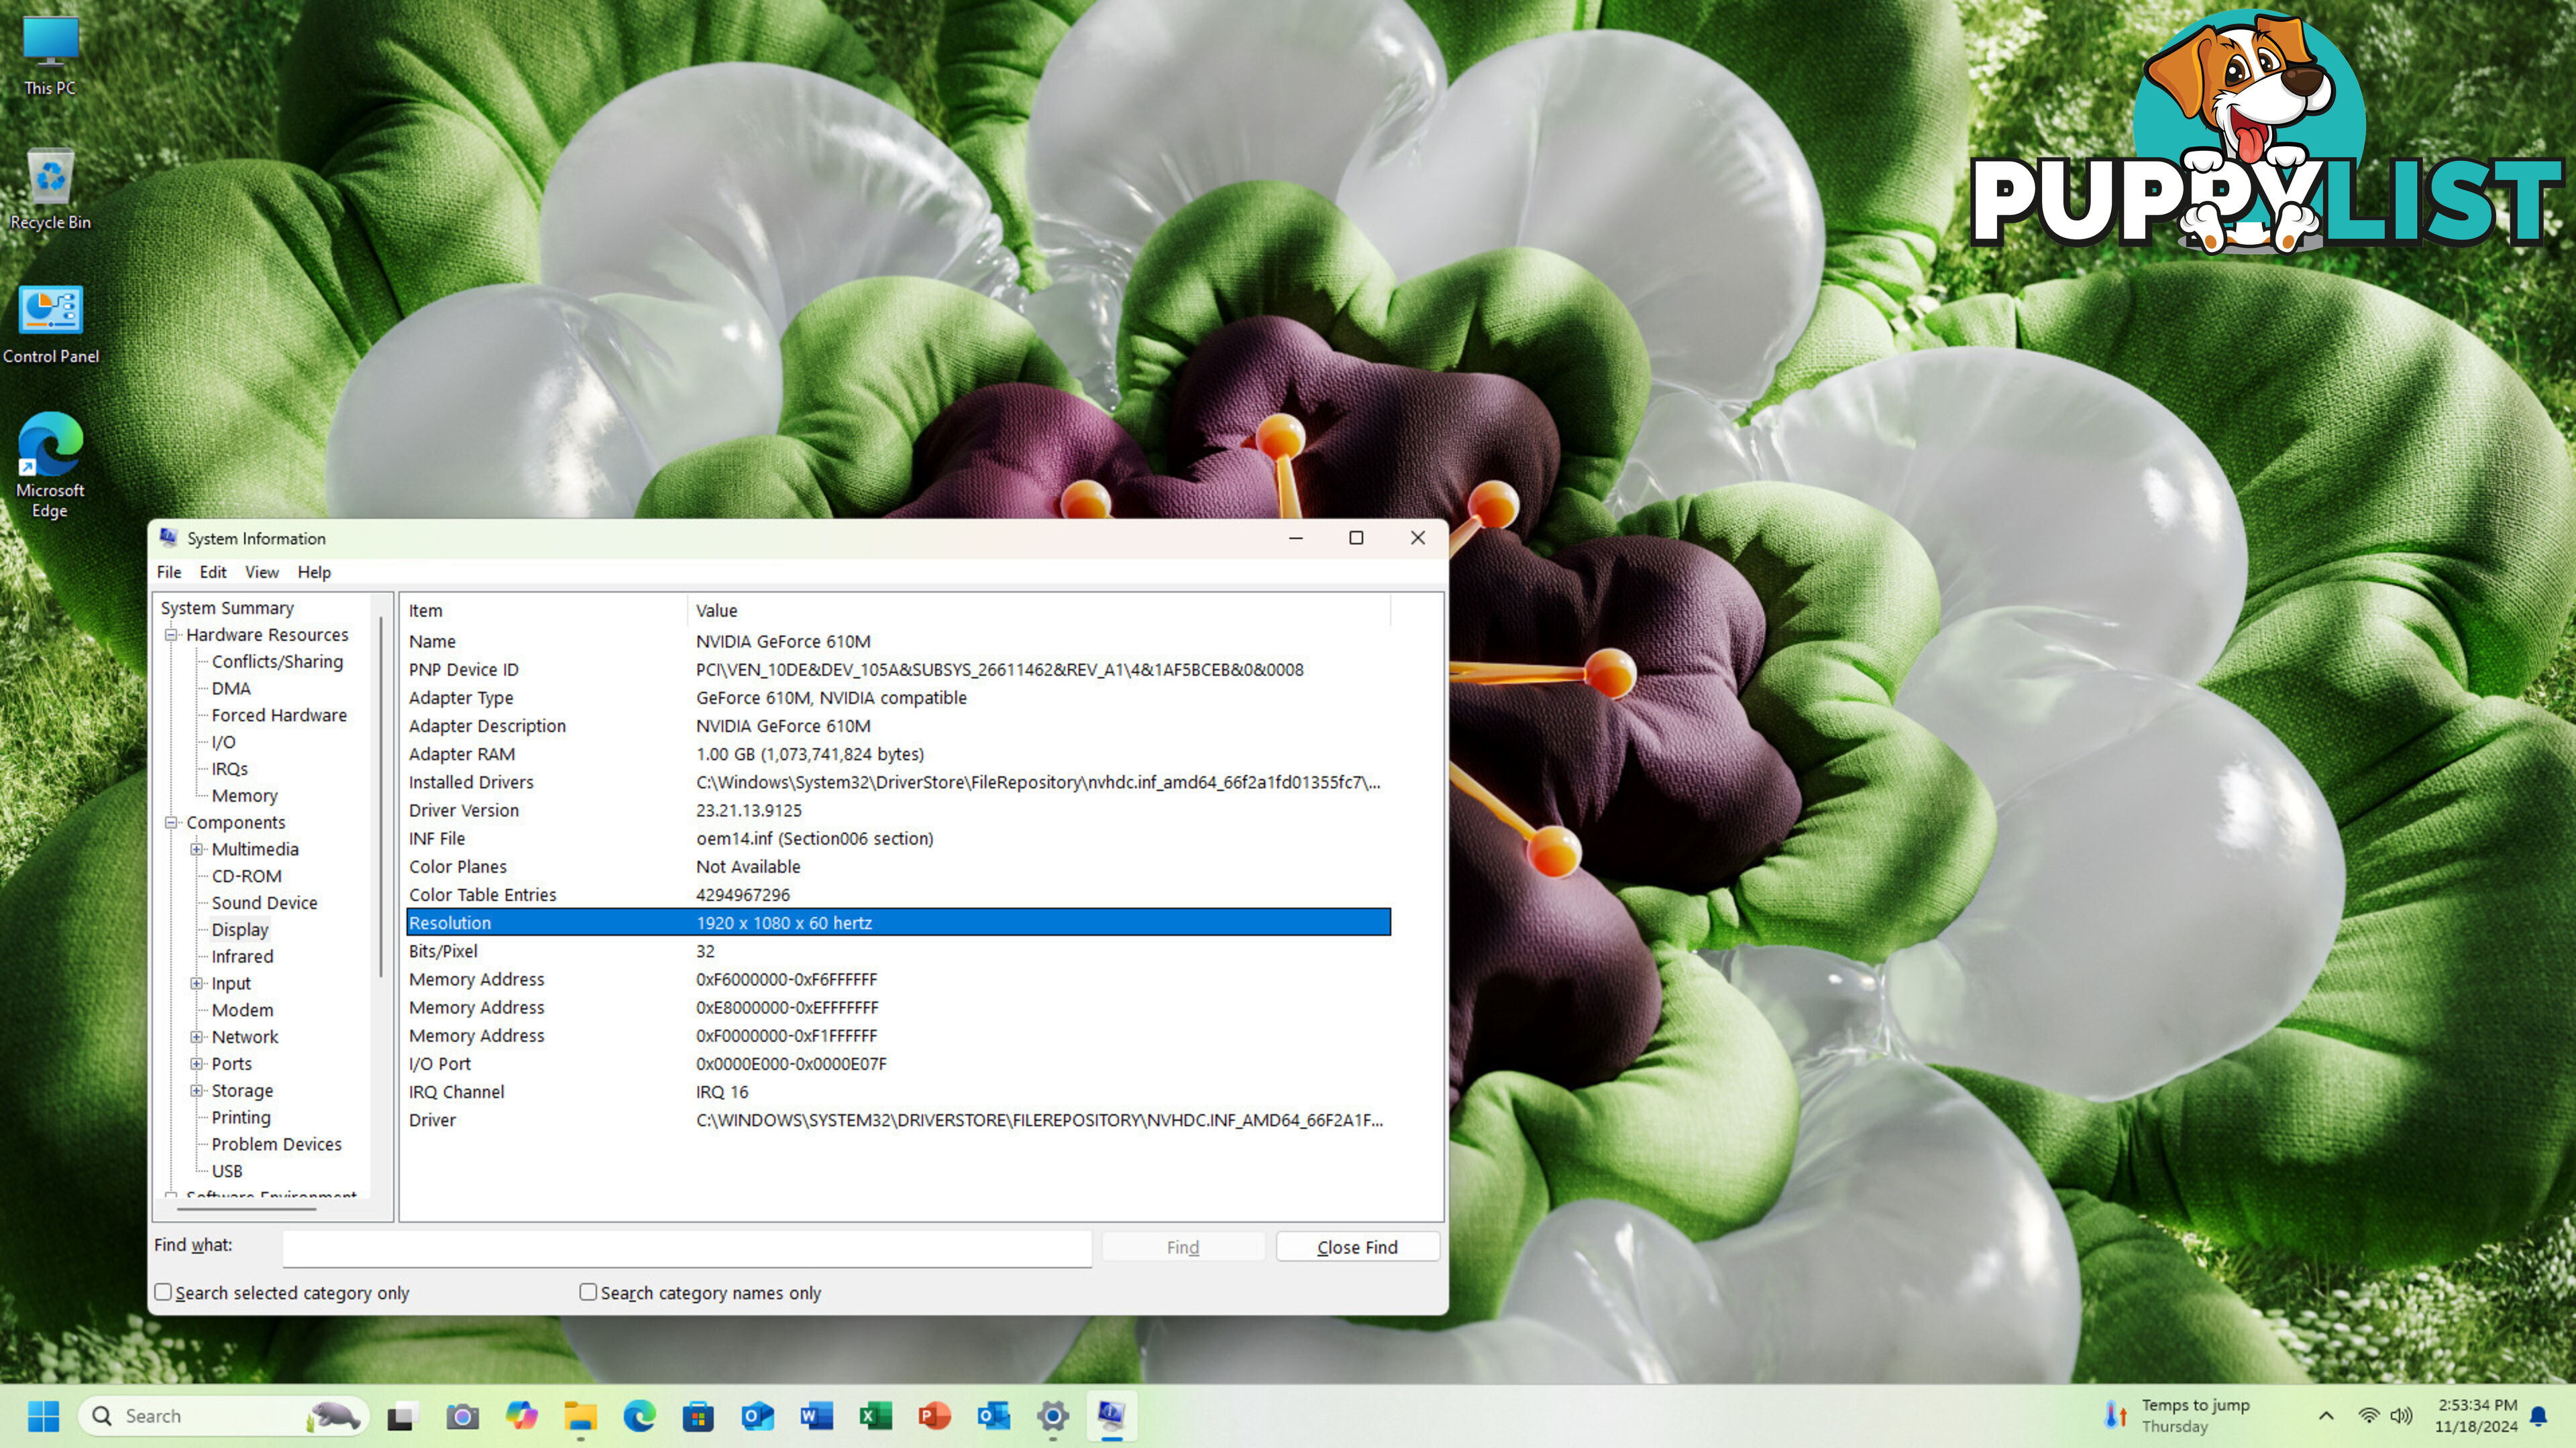Select the highlighted Resolution row

[898, 922]
